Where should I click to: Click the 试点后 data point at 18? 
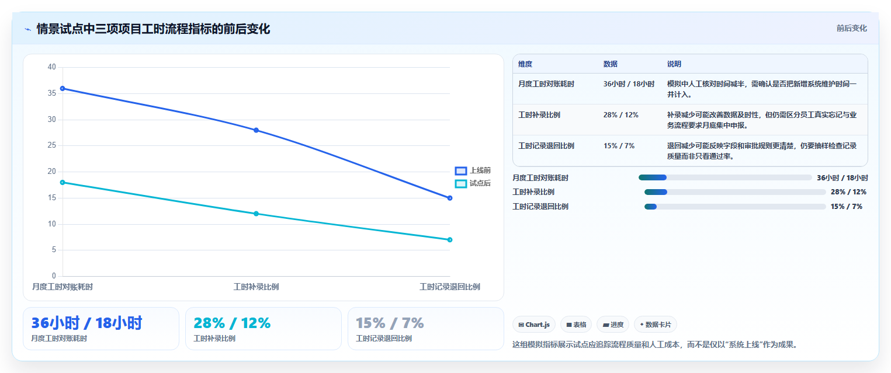(63, 183)
